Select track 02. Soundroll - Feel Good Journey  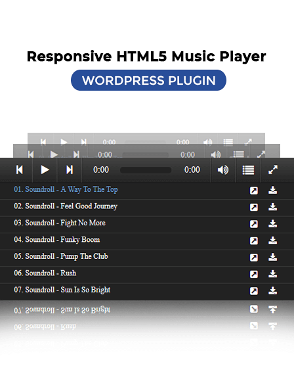coord(66,206)
